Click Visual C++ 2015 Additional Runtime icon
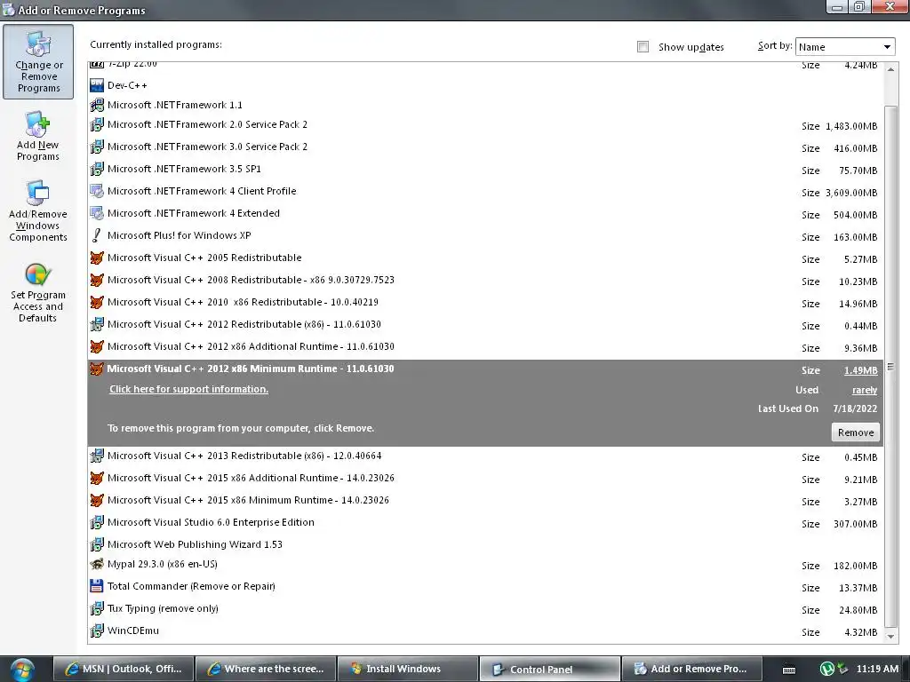 [97, 478]
